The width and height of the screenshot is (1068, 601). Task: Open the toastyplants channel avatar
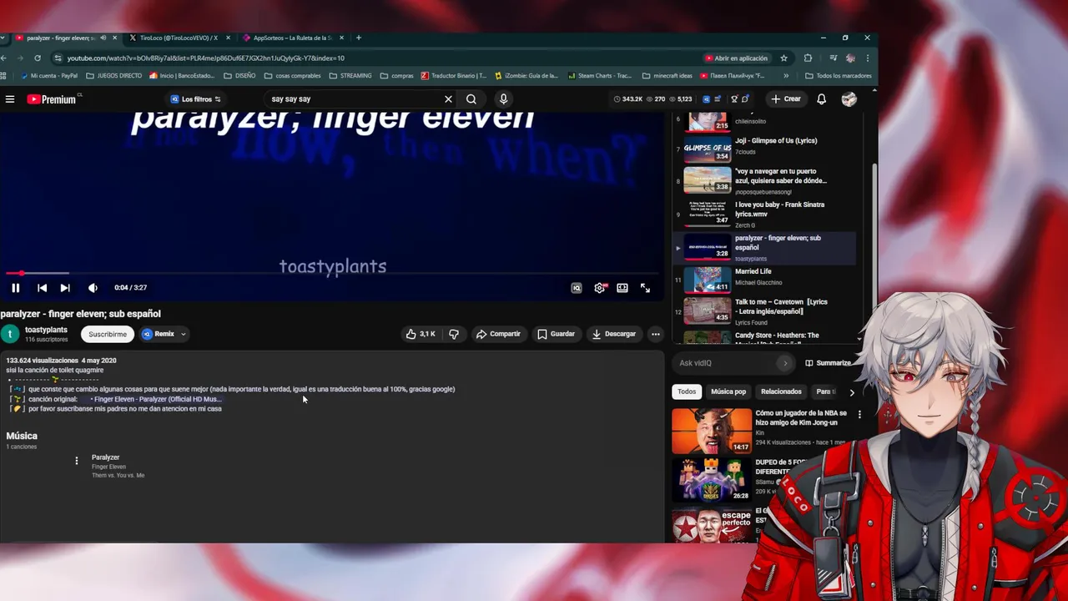pos(10,334)
